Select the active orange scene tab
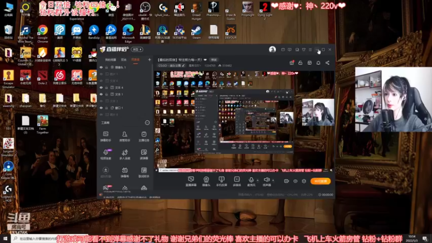432x243 pixels. 136,59
